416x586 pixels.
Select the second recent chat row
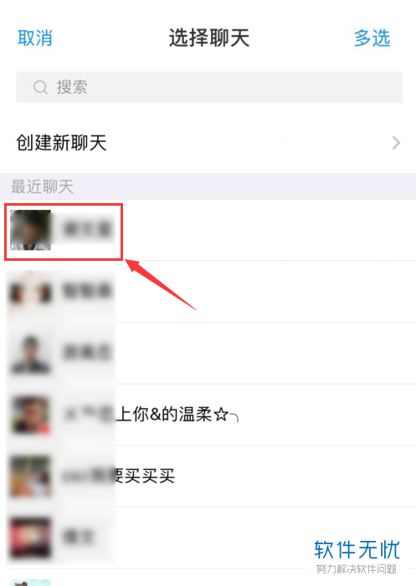(x=208, y=292)
